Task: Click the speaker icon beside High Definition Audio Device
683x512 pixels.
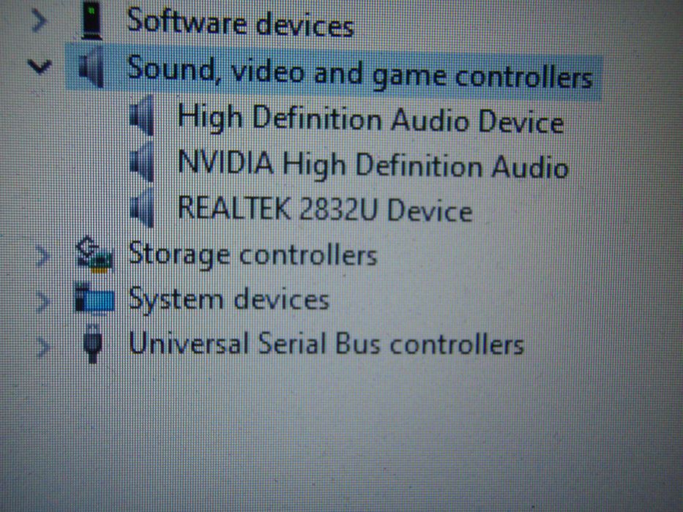Action: pyautogui.click(x=143, y=116)
